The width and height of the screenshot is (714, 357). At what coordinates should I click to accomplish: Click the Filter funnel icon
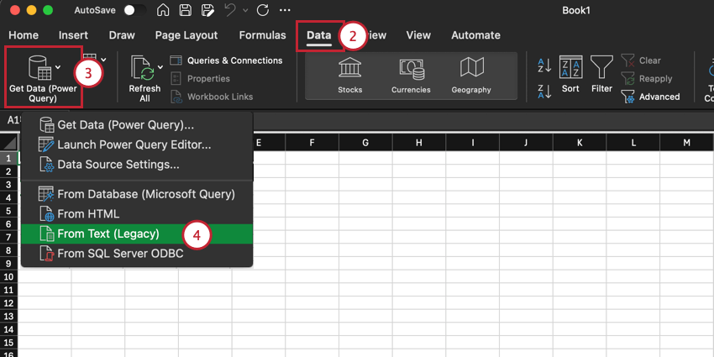click(601, 73)
